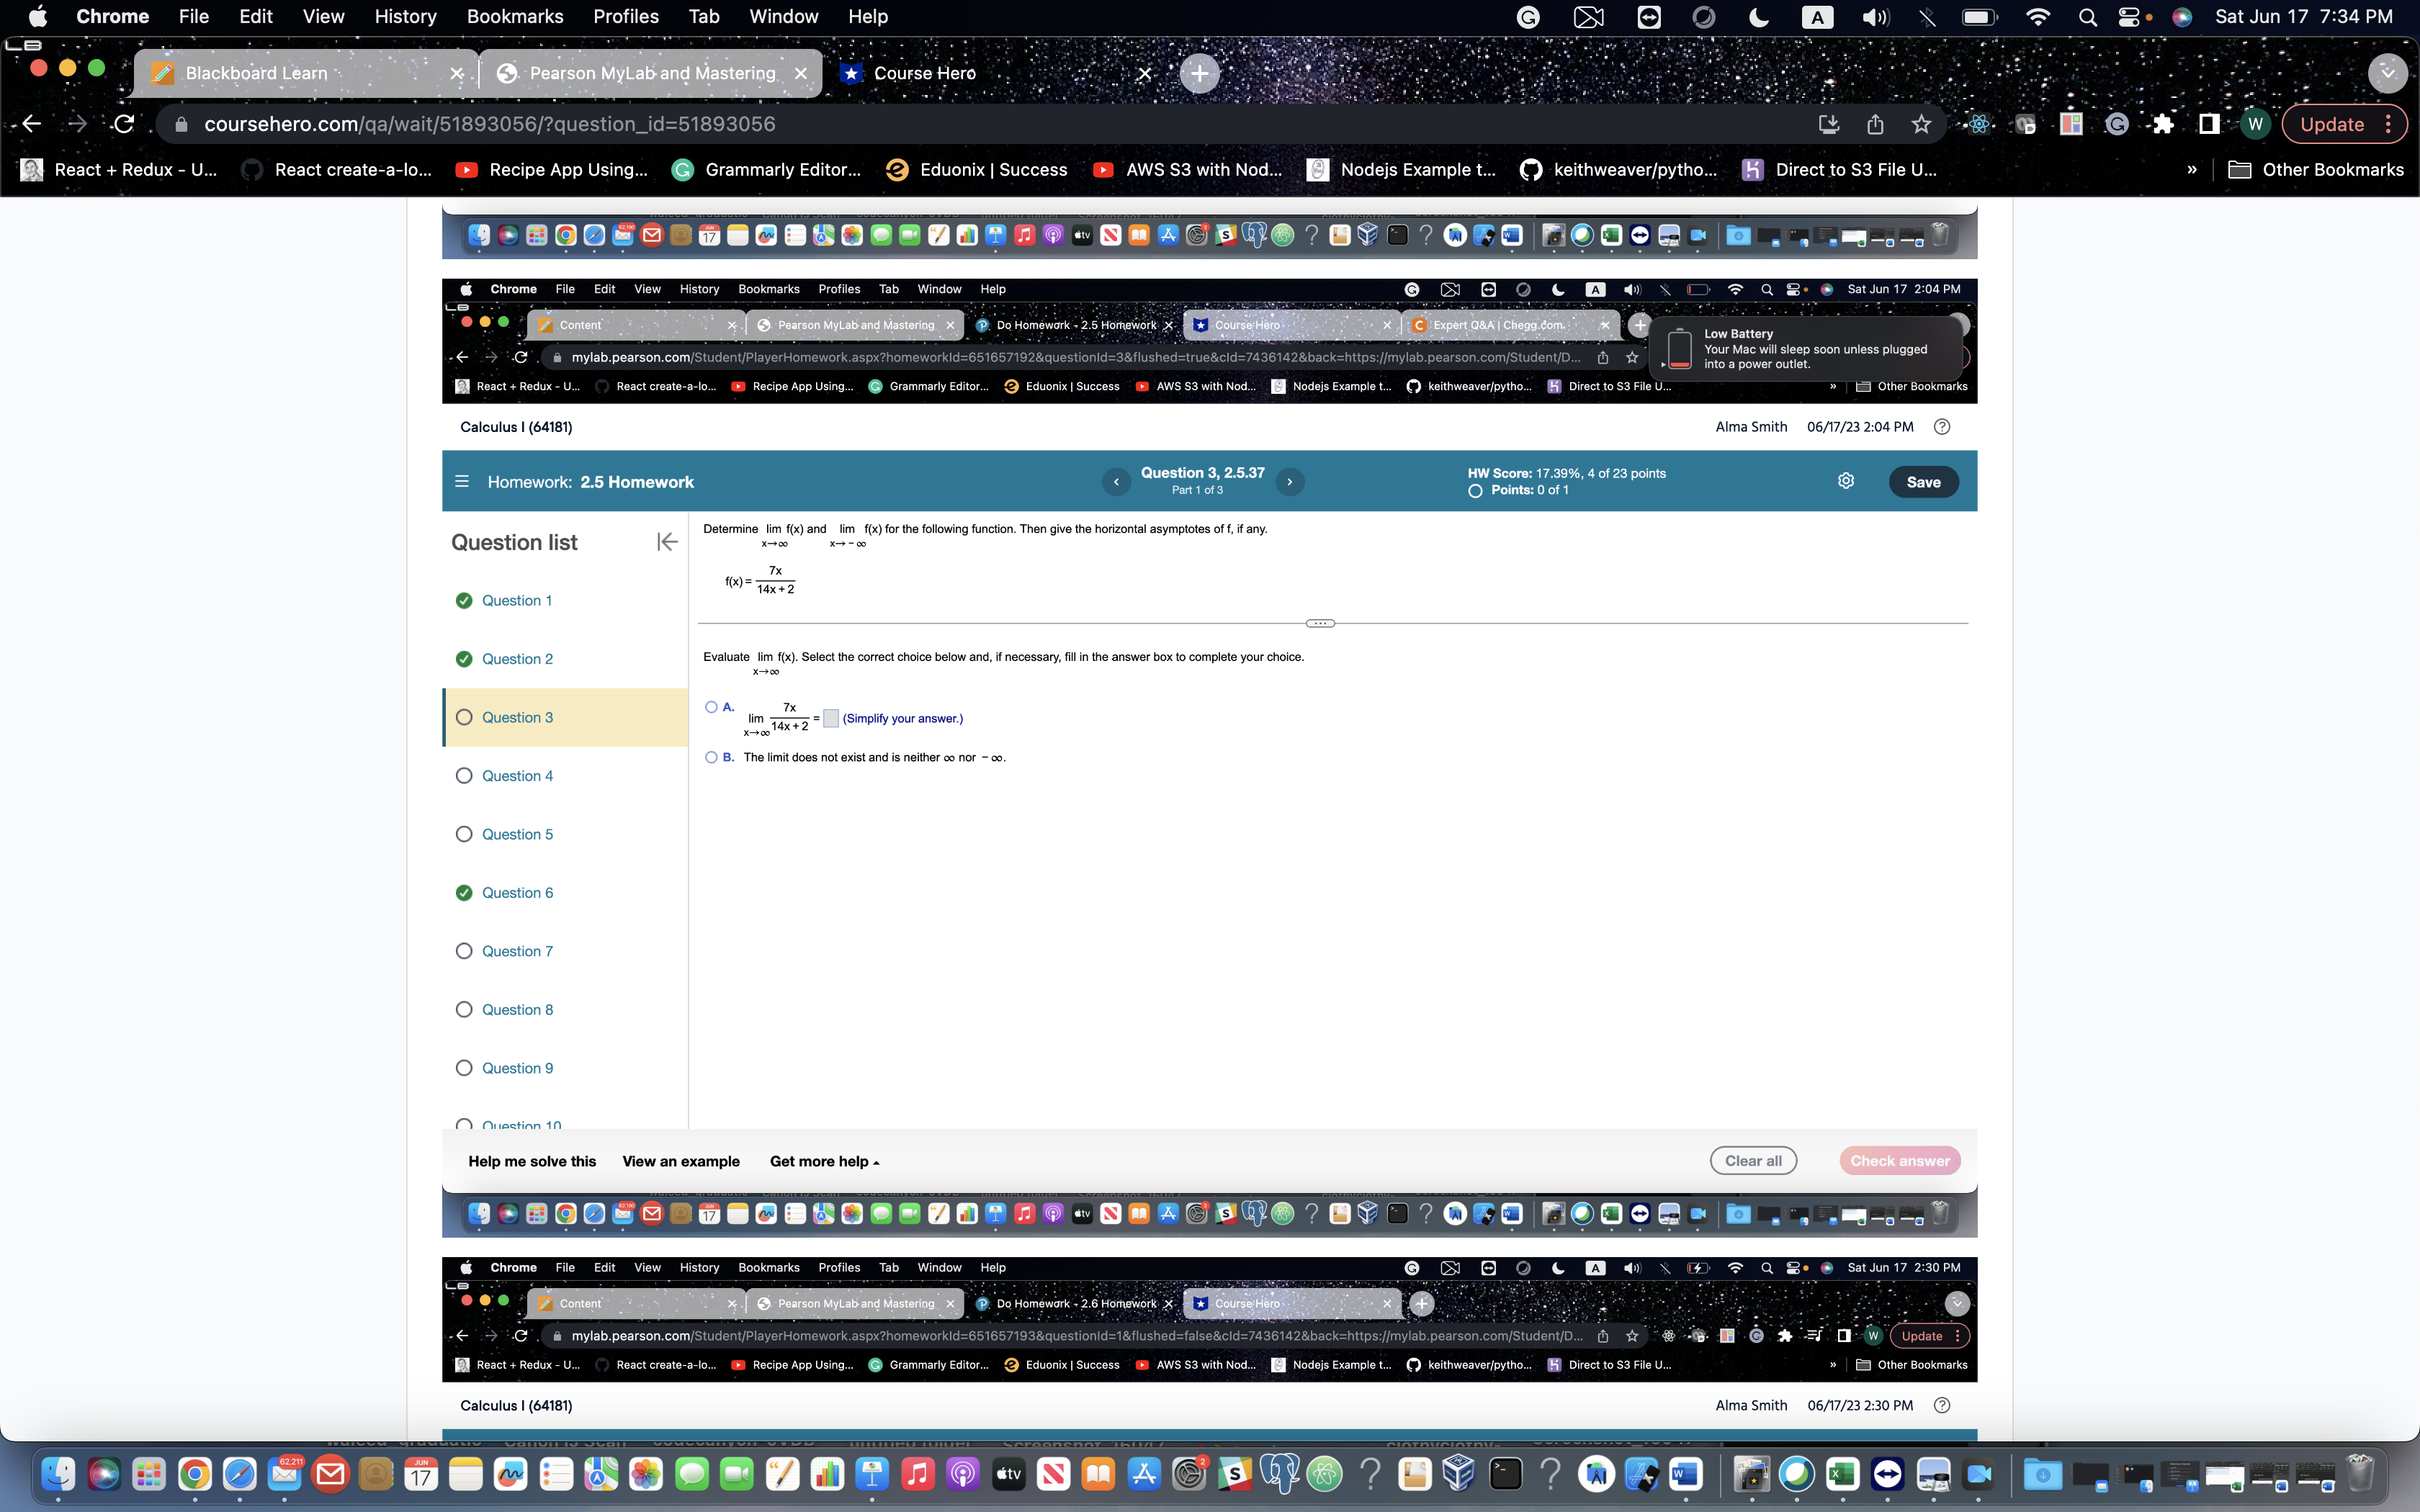Switch to the Pearson MyLab and Mastering tab
2420x1512 pixels.
[x=652, y=73]
